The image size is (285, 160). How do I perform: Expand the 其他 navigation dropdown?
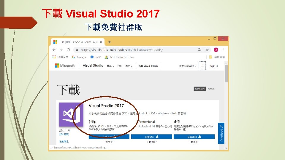(129, 66)
